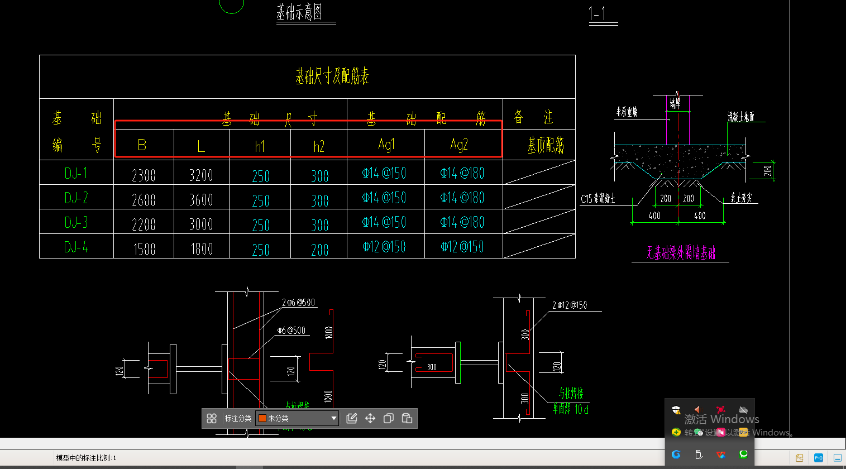The height and width of the screenshot is (469, 846).
Task: Click the 混凝土地面 label
Action: click(741, 117)
